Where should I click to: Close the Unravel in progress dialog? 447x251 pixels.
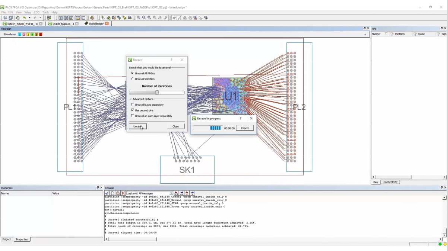[251, 118]
